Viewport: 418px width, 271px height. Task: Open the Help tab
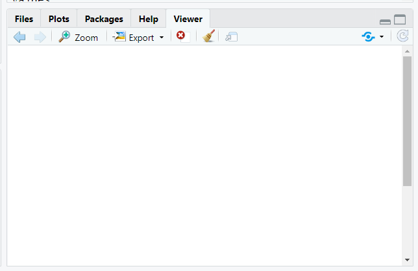point(149,19)
